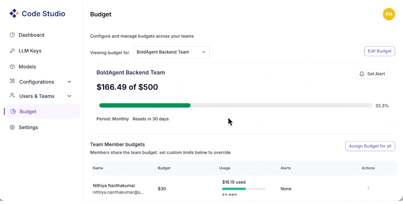This screenshot has width=403, height=204.
Task: Click the Name column header
Action: click(x=98, y=168)
